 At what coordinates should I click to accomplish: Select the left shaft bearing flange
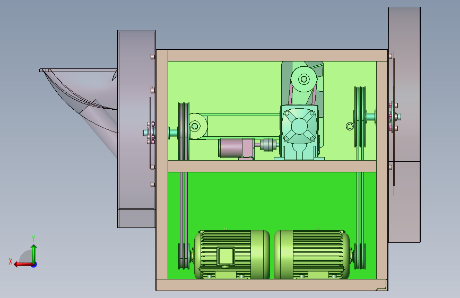150,133
